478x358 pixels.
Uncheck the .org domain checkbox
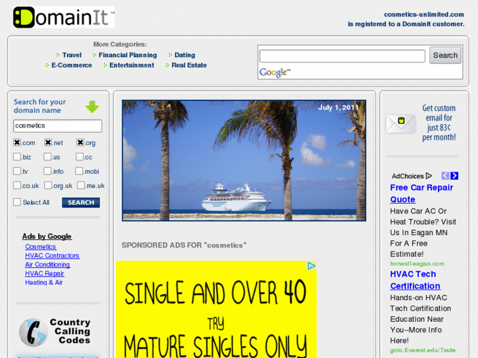(80, 143)
